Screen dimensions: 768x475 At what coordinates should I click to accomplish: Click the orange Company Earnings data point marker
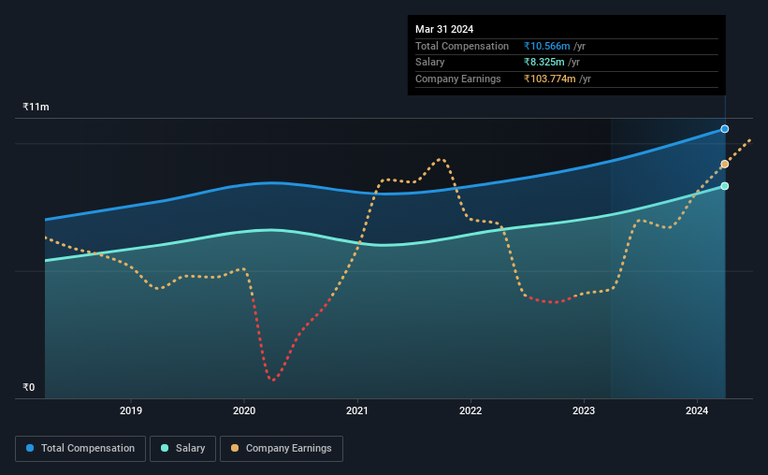tap(724, 164)
